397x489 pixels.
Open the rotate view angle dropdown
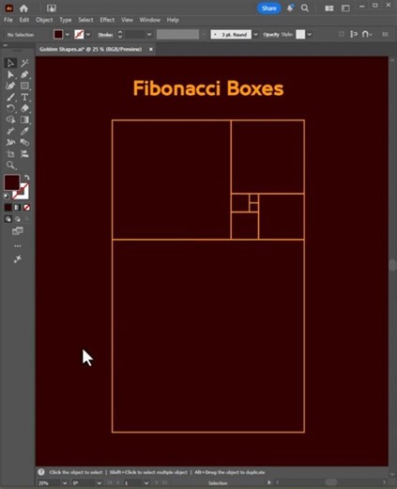tap(99, 483)
